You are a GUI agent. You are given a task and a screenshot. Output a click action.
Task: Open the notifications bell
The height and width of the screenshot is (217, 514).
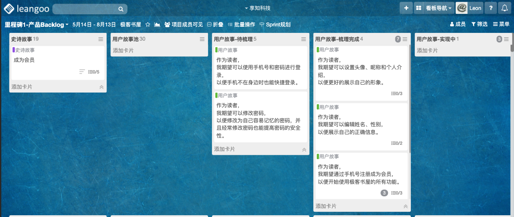[x=504, y=8]
